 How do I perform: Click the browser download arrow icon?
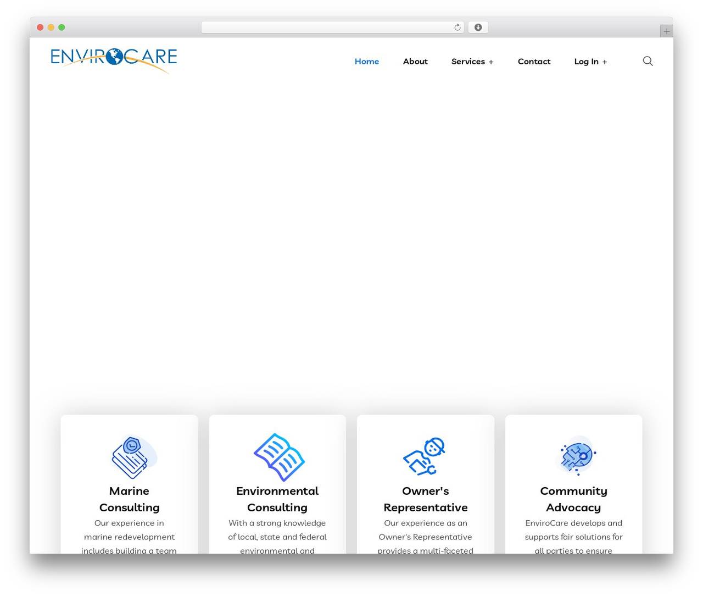(x=478, y=27)
